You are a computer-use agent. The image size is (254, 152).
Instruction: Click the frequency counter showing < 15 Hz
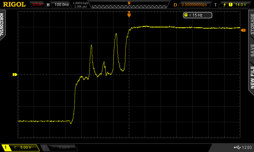pyautogui.click(x=197, y=15)
